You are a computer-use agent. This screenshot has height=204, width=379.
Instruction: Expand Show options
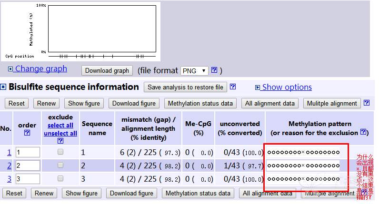tap(283, 87)
